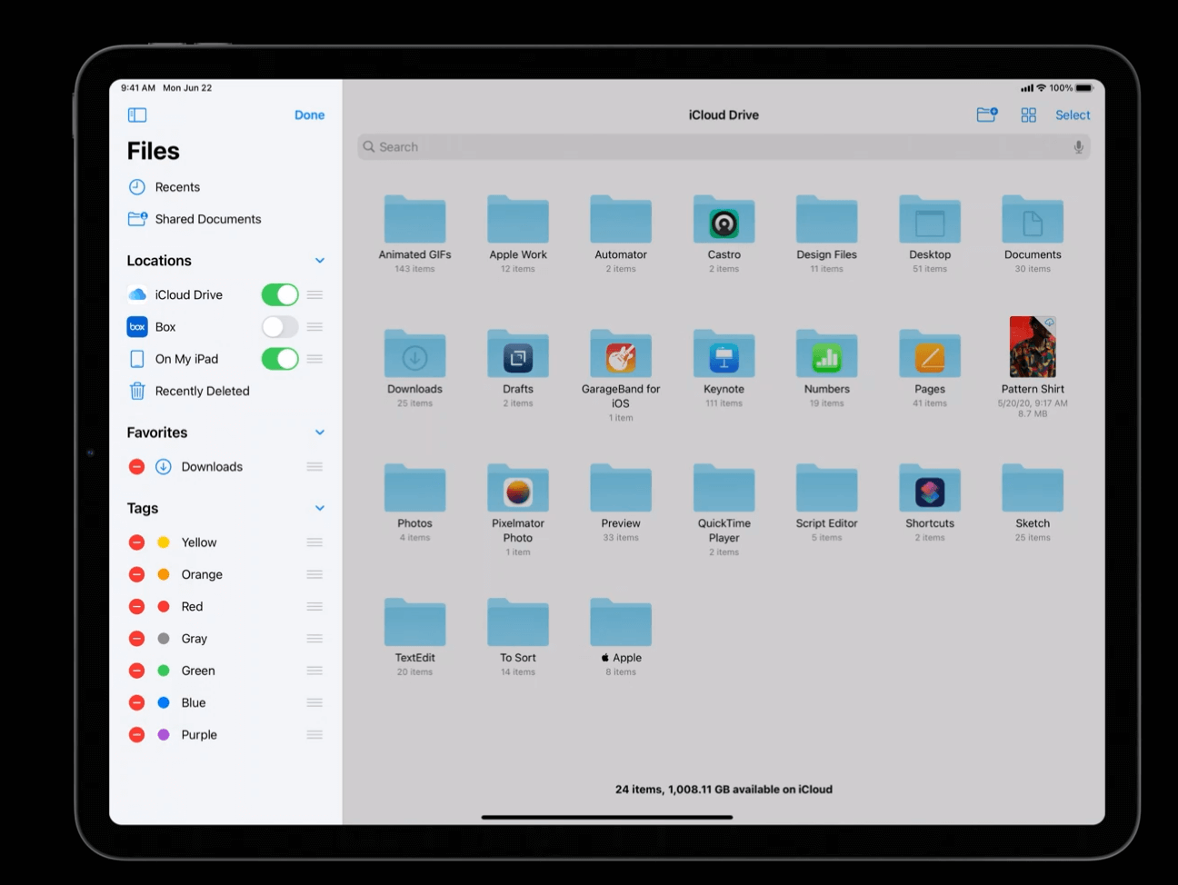This screenshot has height=885, width=1178.
Task: Grab the reorder handle for Box
Action: [314, 327]
